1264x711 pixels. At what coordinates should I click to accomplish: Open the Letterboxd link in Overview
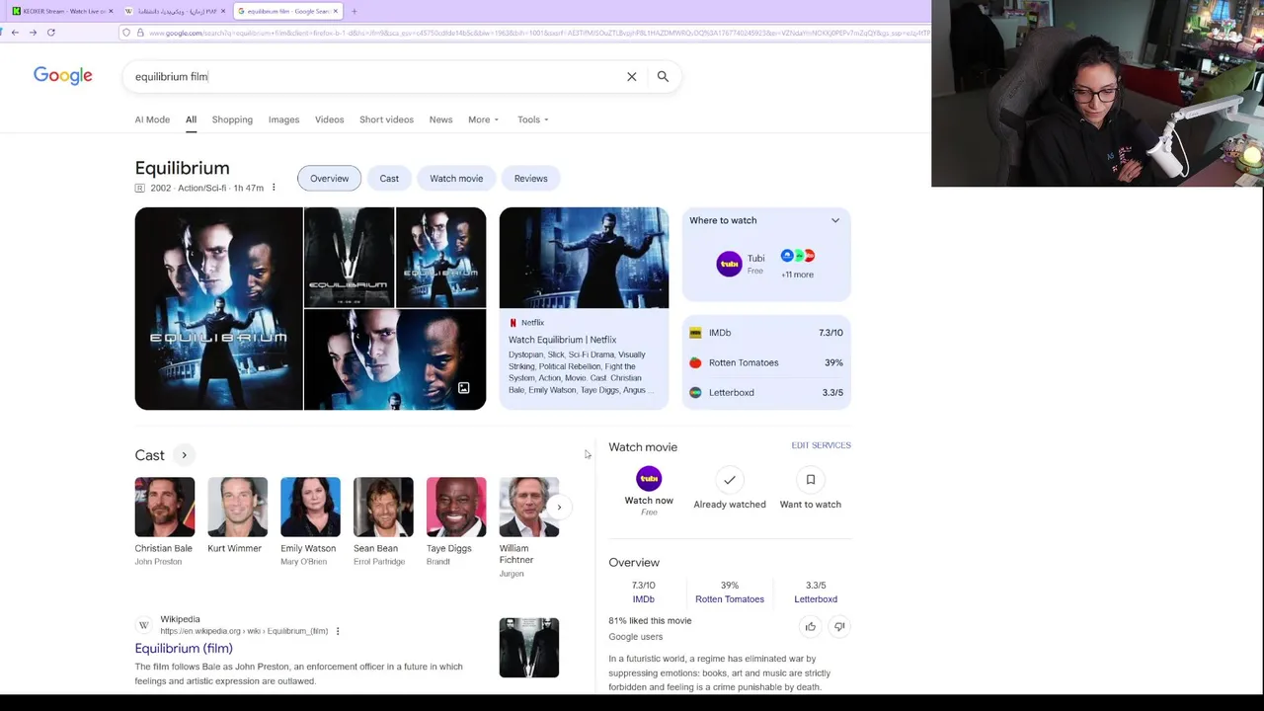click(816, 599)
